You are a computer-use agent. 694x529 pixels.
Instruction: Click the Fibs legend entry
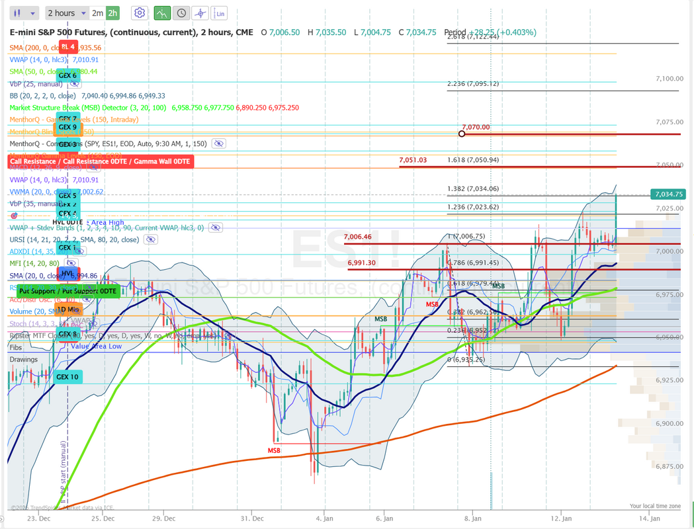click(16, 347)
